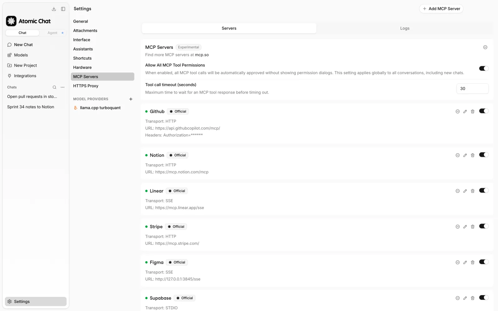Select MCP Servers settings item
Image resolution: width=498 pixels, height=311 pixels.
102,77
